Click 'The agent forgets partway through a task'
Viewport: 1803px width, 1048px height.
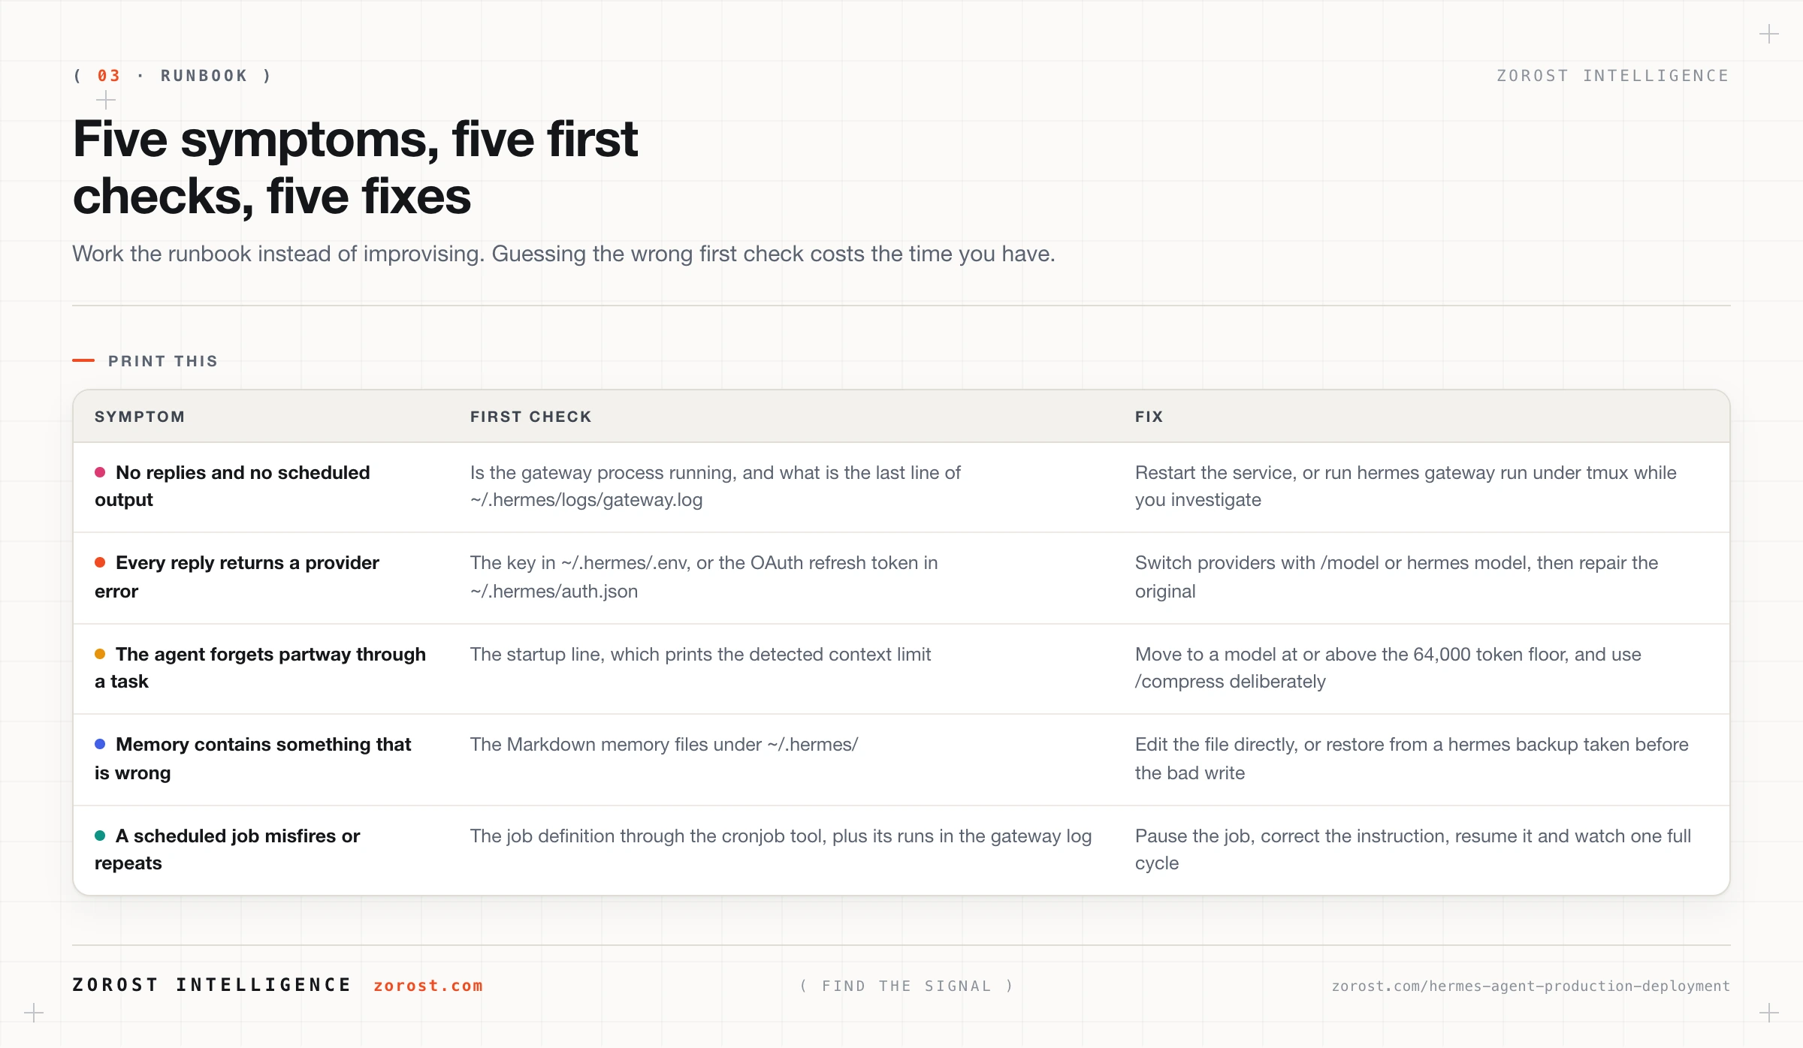[x=260, y=668]
